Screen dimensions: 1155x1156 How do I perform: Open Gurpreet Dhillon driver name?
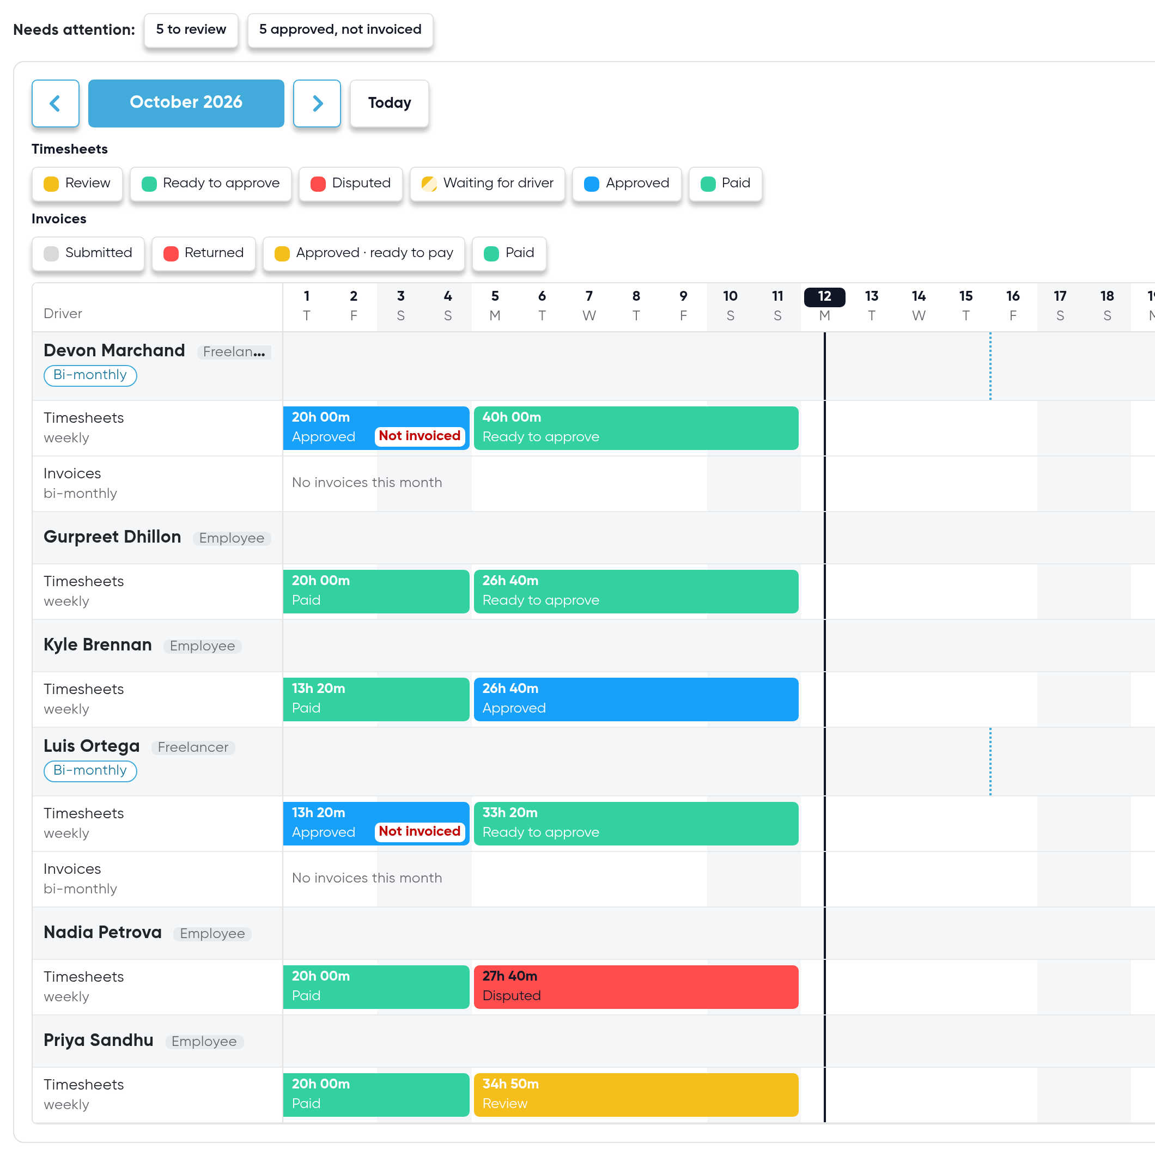113,537
